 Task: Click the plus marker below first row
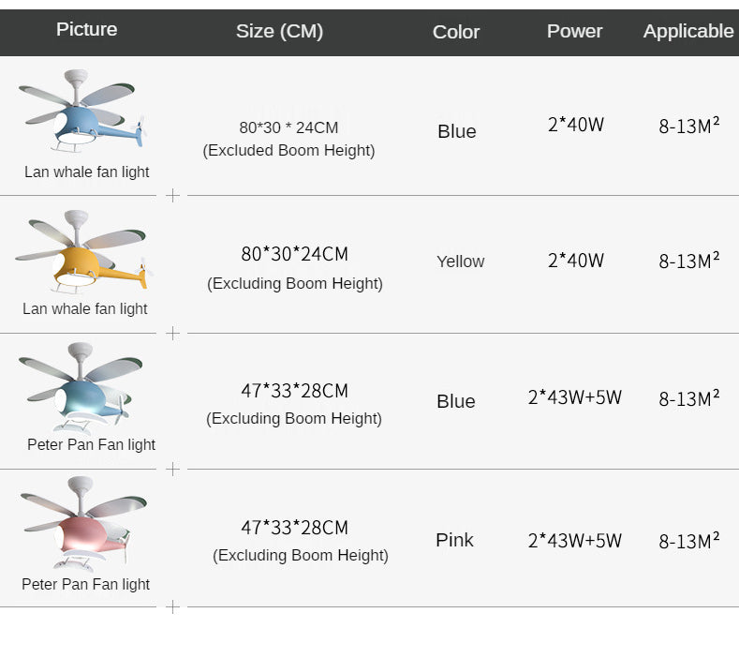[x=172, y=195]
